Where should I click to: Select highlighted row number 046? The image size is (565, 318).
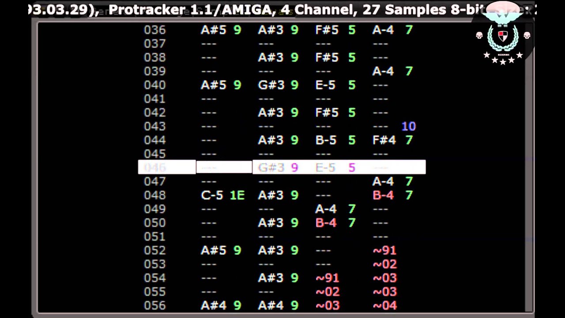[x=155, y=167]
